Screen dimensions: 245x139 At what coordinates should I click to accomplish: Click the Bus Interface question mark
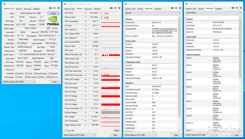pyautogui.click(x=58, y=36)
